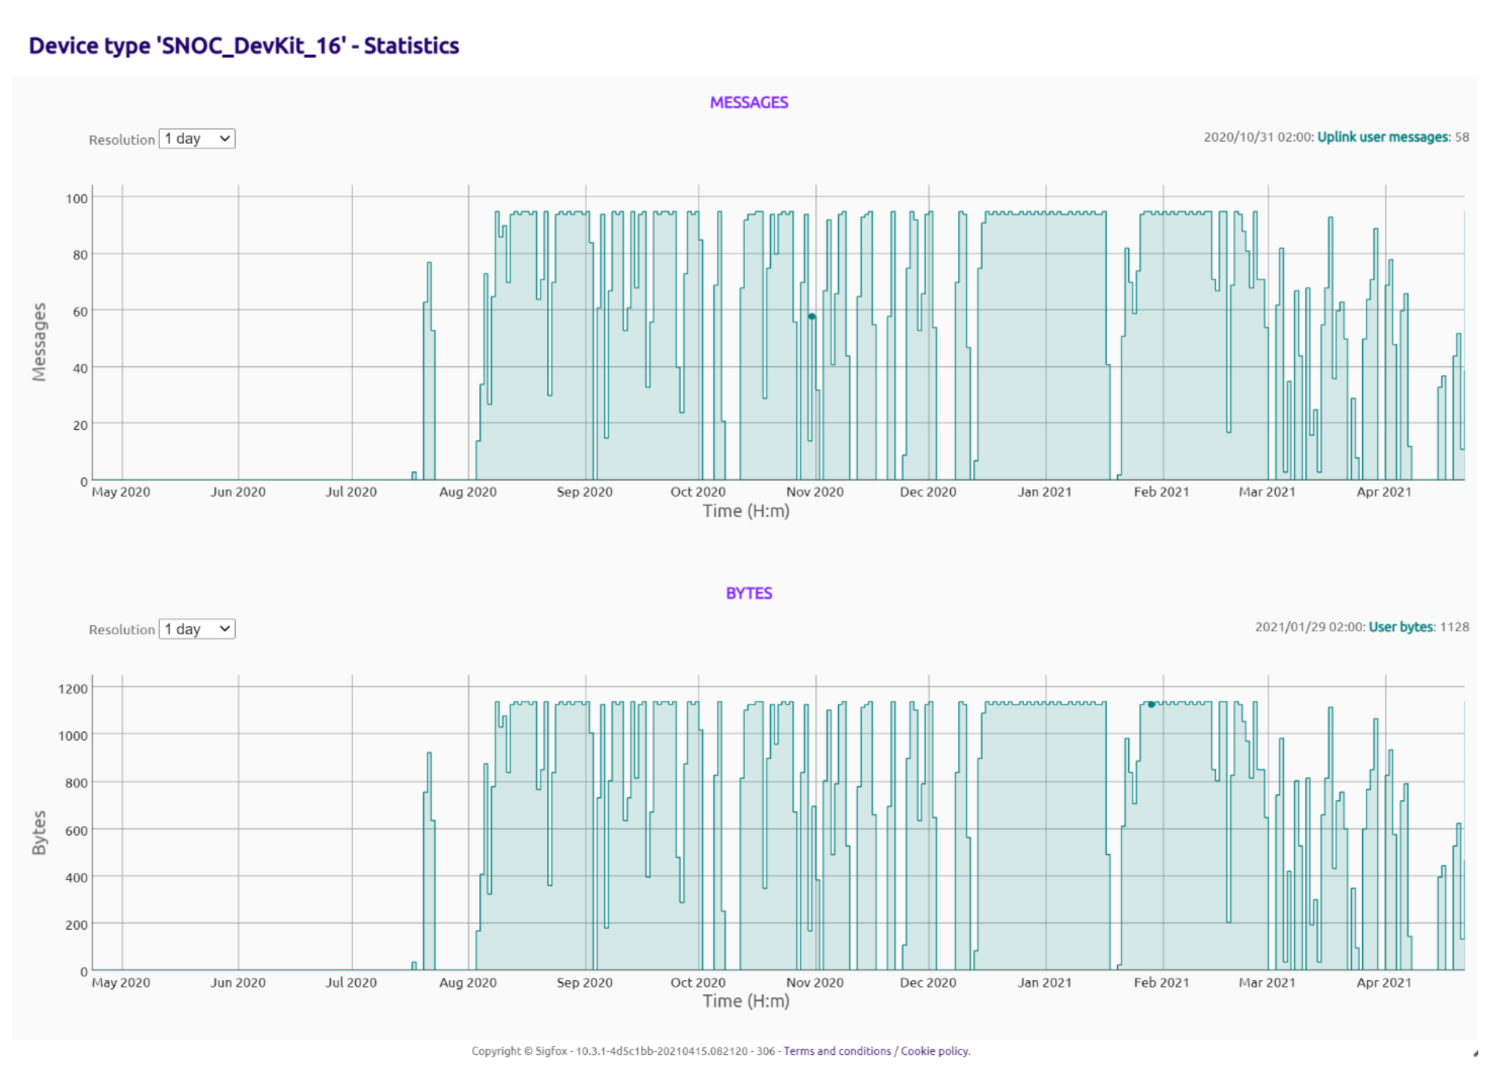Viewport: 1489px width, 1067px height.
Task: Click the 'Time (H:m)' label under Bytes chart
Action: (x=746, y=1001)
